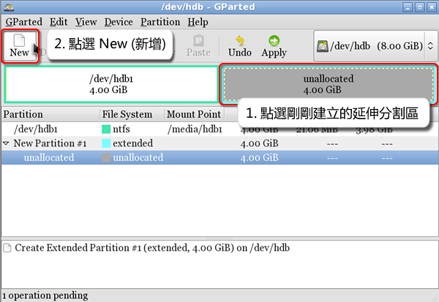439x302 pixels.
Task: Click the hard disk icon in device selector
Action: click(x=322, y=46)
